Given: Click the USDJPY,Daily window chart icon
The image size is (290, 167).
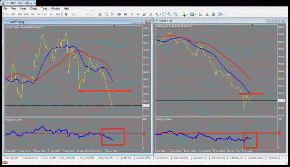Looking at the screenshot, I should pos(6,22).
